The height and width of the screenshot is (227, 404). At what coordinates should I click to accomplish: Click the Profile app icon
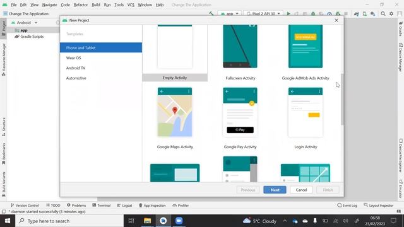[330, 13]
